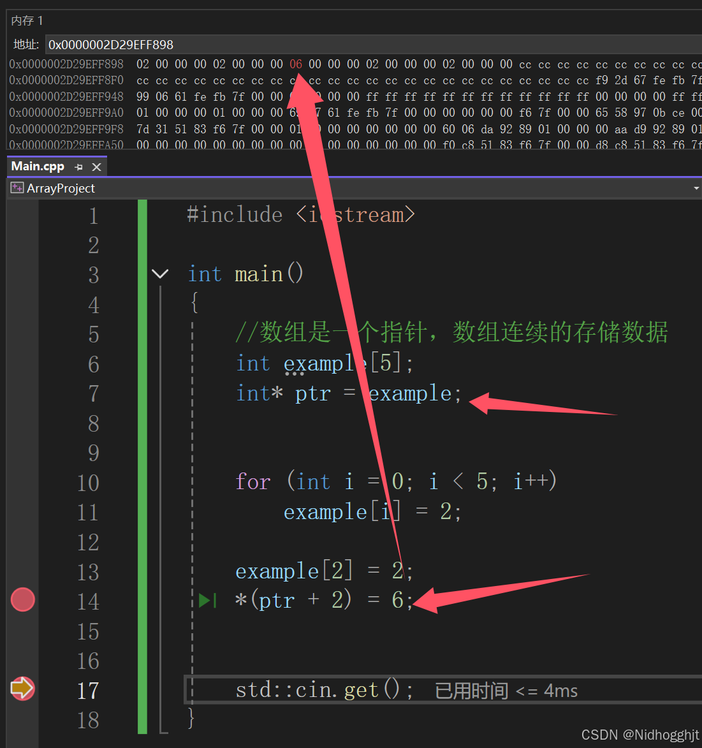Click the ArrayProject label in navigation bar
Image resolution: width=702 pixels, height=748 pixels.
pos(61,188)
